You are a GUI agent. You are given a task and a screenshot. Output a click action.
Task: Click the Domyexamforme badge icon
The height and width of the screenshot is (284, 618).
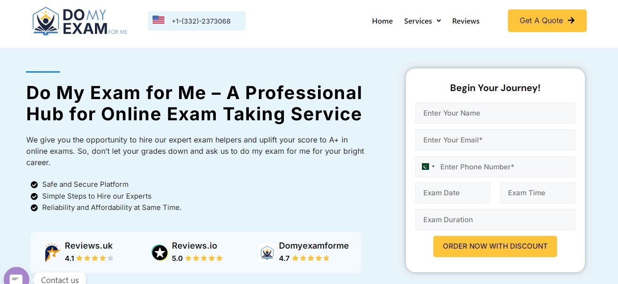point(267,252)
